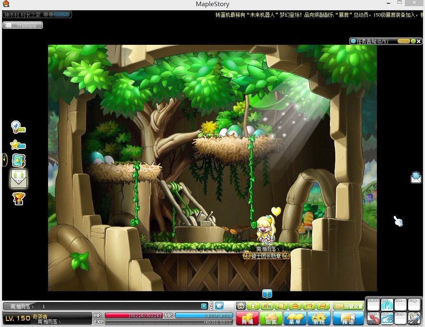Open the 商城 cash shop
This screenshot has height=327, width=425.
247,318
